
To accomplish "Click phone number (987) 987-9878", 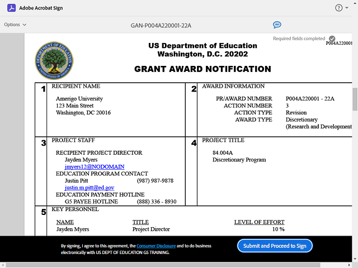I will tap(156, 181).
